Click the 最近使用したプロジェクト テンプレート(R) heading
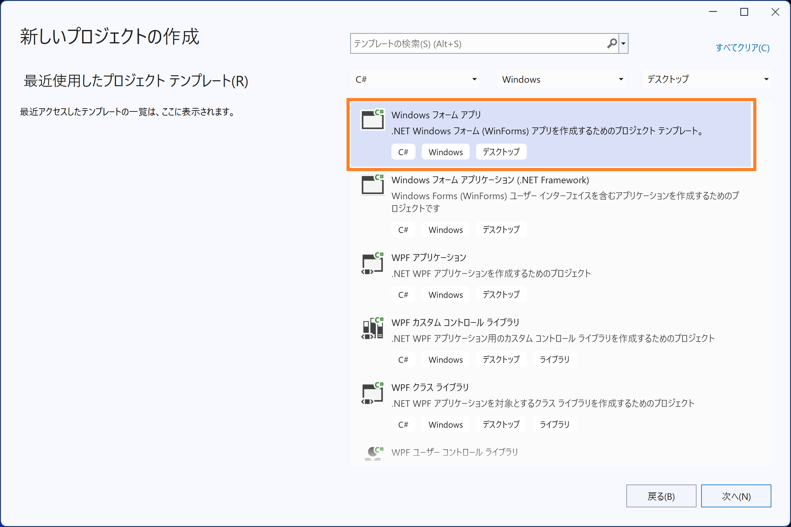791x527 pixels. click(x=136, y=81)
